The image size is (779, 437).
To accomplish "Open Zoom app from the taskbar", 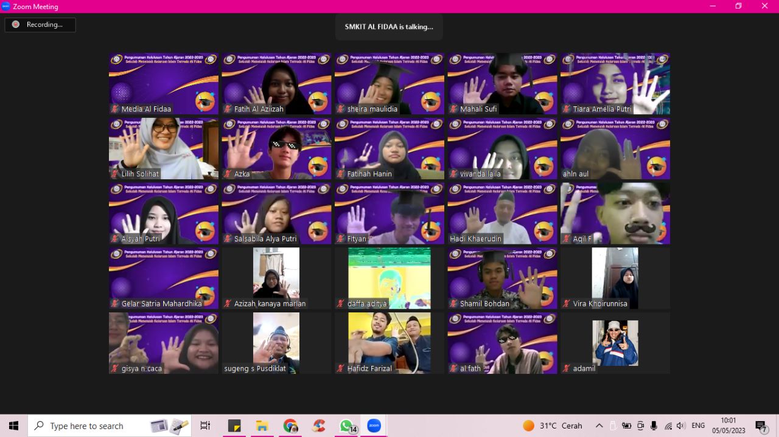I will (x=374, y=425).
